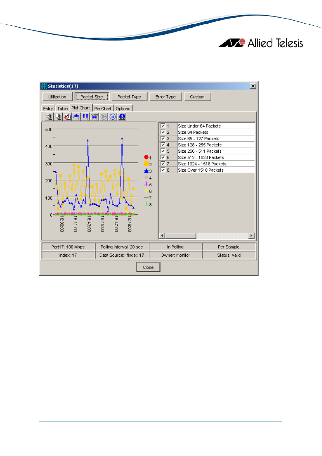Click the blue reset arrow toolbar icon

click(x=122, y=117)
